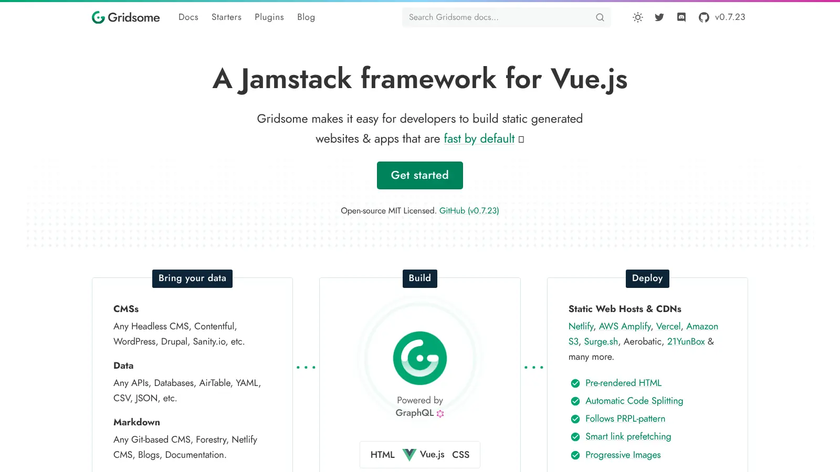Click the search magnifier icon
The image size is (840, 472).
click(x=600, y=17)
